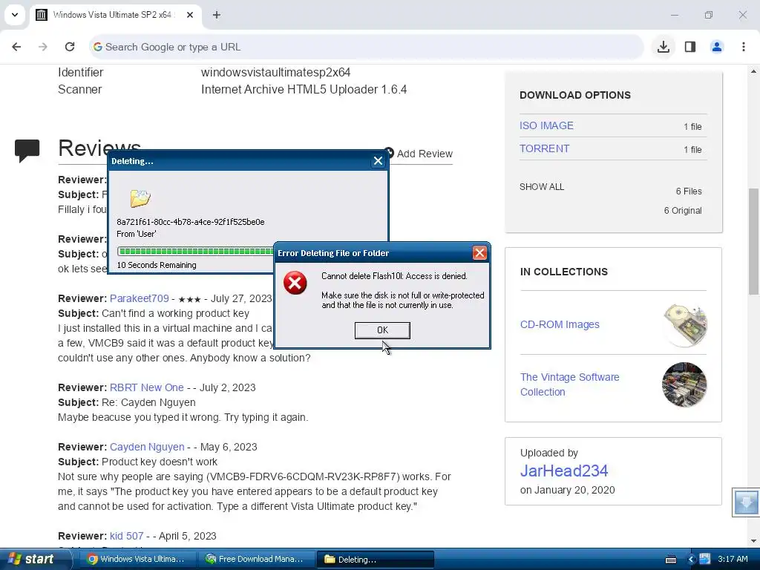Click the page scrollbar thumb
Image resolution: width=760 pixels, height=570 pixels.
pos(753,241)
